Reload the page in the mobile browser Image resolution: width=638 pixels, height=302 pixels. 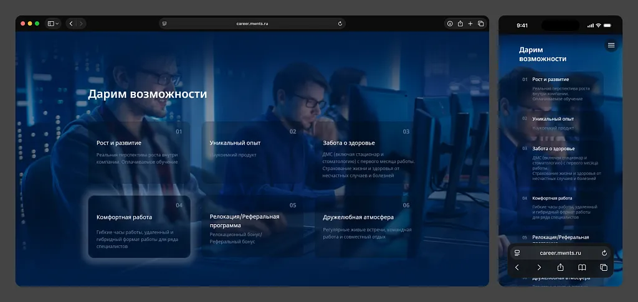coord(604,253)
